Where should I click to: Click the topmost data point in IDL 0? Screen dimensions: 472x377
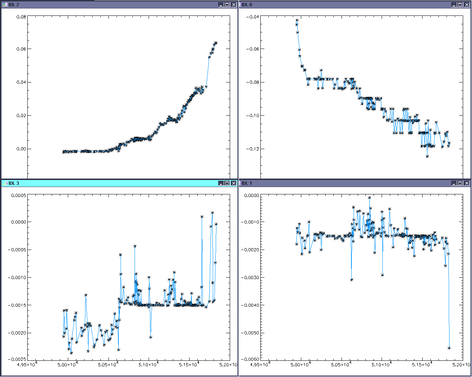(x=297, y=20)
